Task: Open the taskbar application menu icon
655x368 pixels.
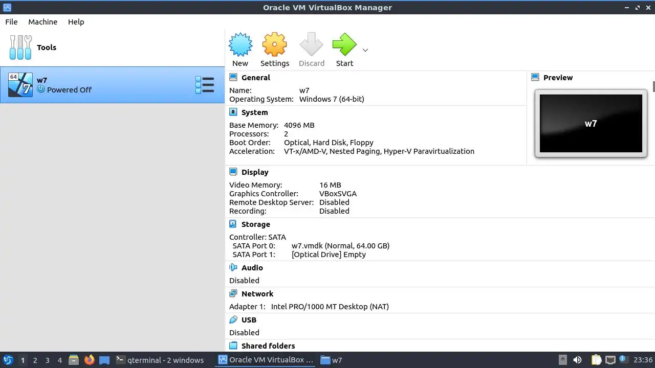Action: (8, 360)
